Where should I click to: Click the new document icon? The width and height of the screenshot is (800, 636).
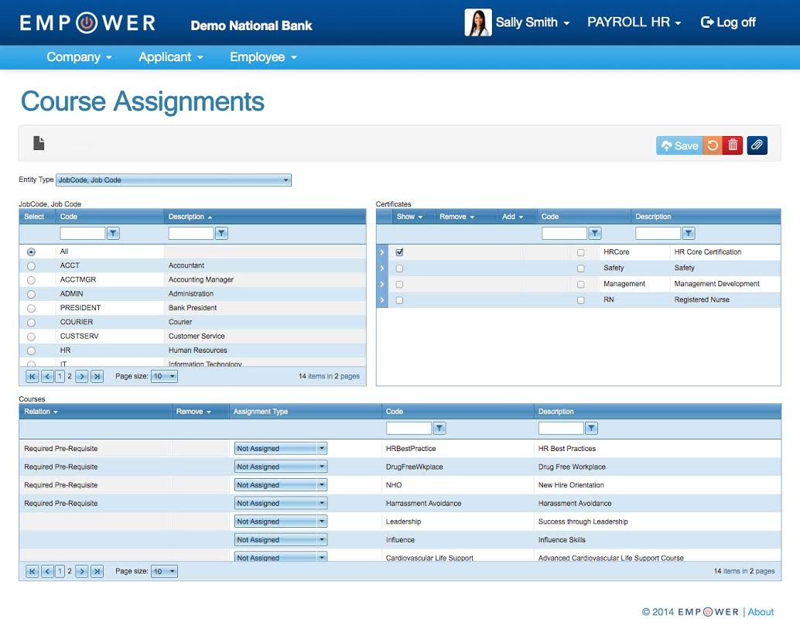tap(39, 143)
